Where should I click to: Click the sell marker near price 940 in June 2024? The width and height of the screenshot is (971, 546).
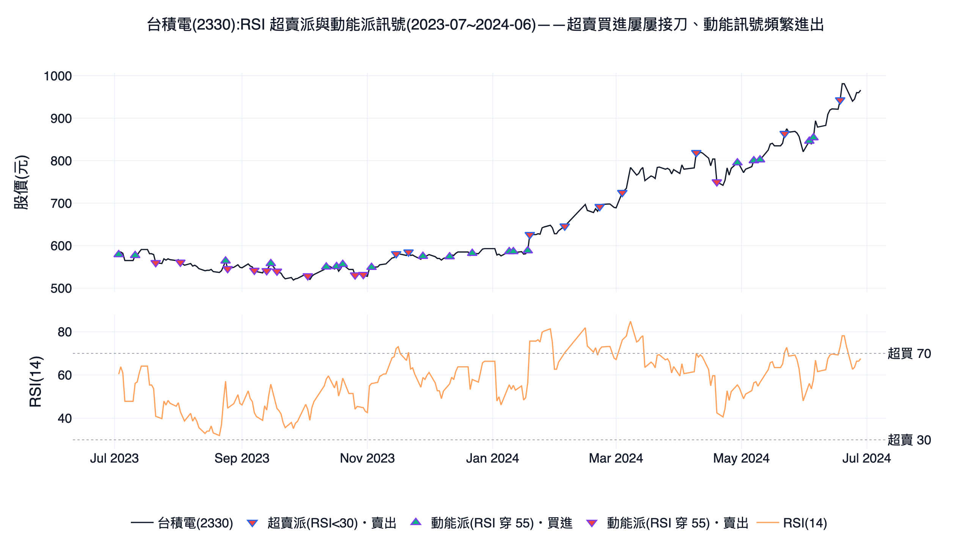coord(840,100)
